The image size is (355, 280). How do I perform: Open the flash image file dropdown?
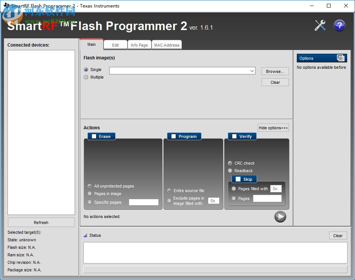(x=253, y=71)
